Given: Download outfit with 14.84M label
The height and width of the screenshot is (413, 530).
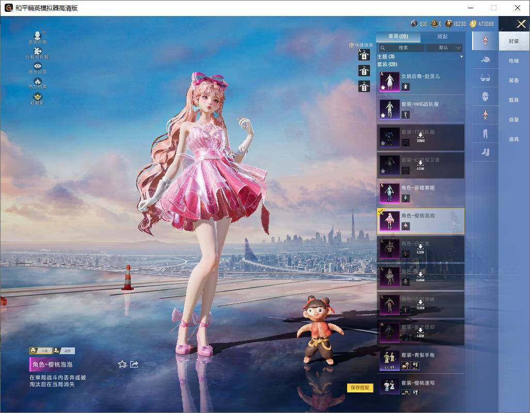Looking at the screenshot, I should tap(420, 277).
